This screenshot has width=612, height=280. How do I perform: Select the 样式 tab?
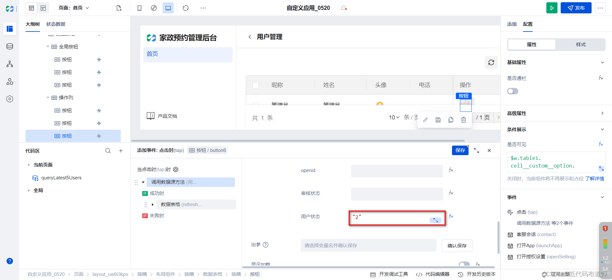pyautogui.click(x=581, y=45)
